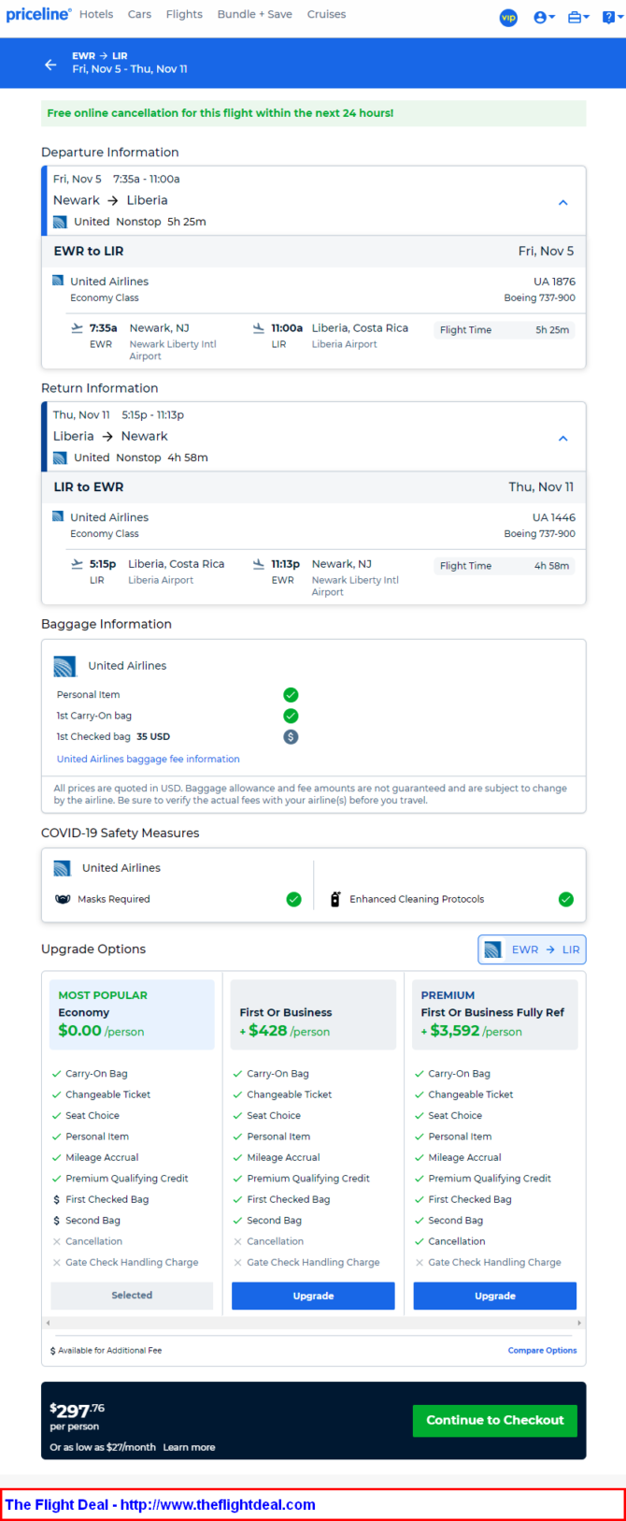Image resolution: width=626 pixels, height=1521 pixels.
Task: Click the green check beside Personal Item
Action: coord(291,695)
